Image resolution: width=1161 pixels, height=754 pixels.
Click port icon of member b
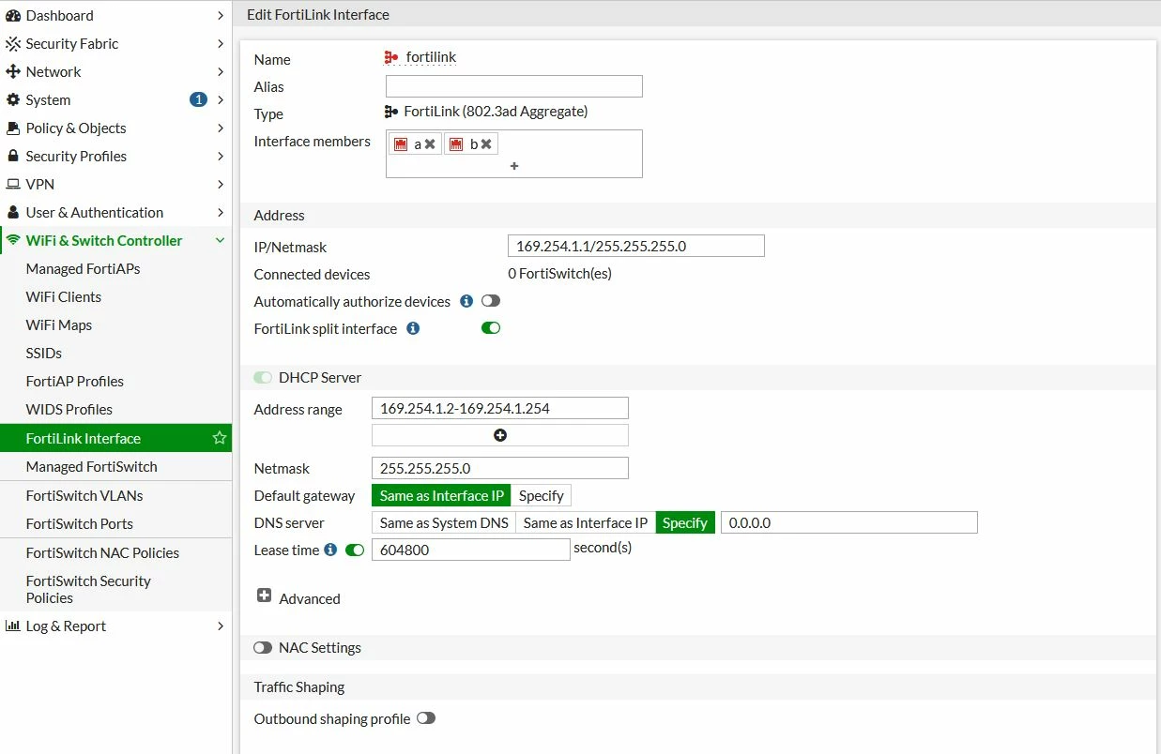pos(456,144)
